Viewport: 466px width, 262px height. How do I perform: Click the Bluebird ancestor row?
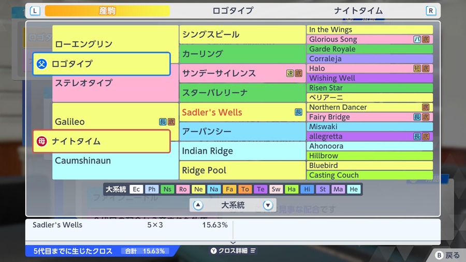click(x=370, y=166)
